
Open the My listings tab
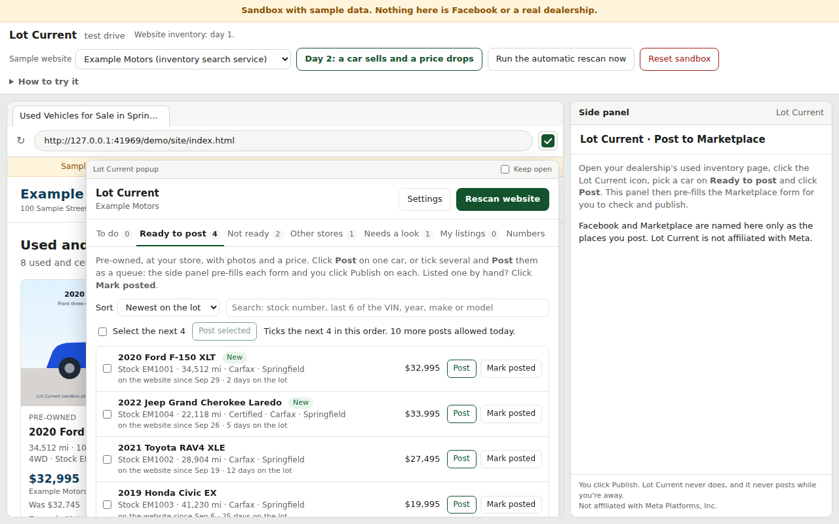469,234
